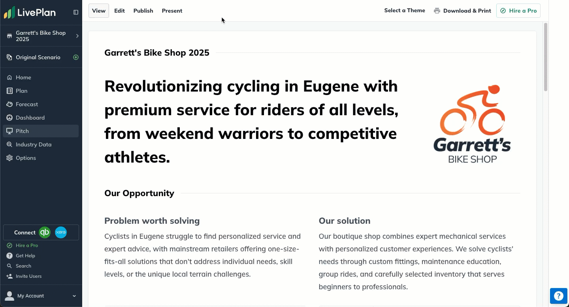
Task: Connect Xero using its blue icon
Action: [60, 232]
